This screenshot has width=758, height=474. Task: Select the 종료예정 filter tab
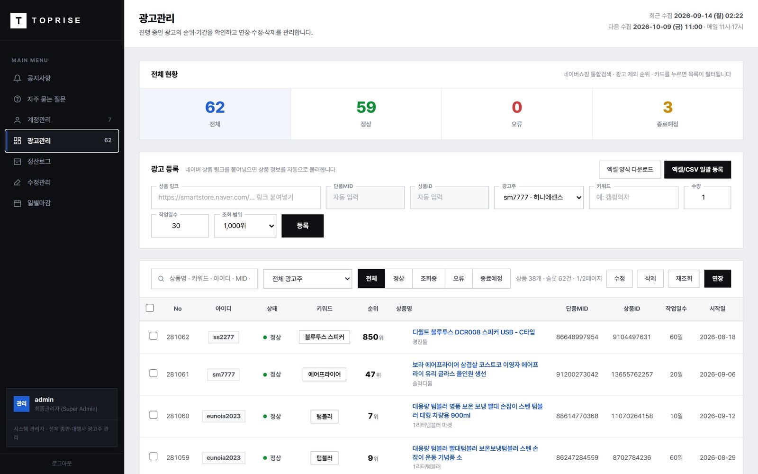coord(491,279)
